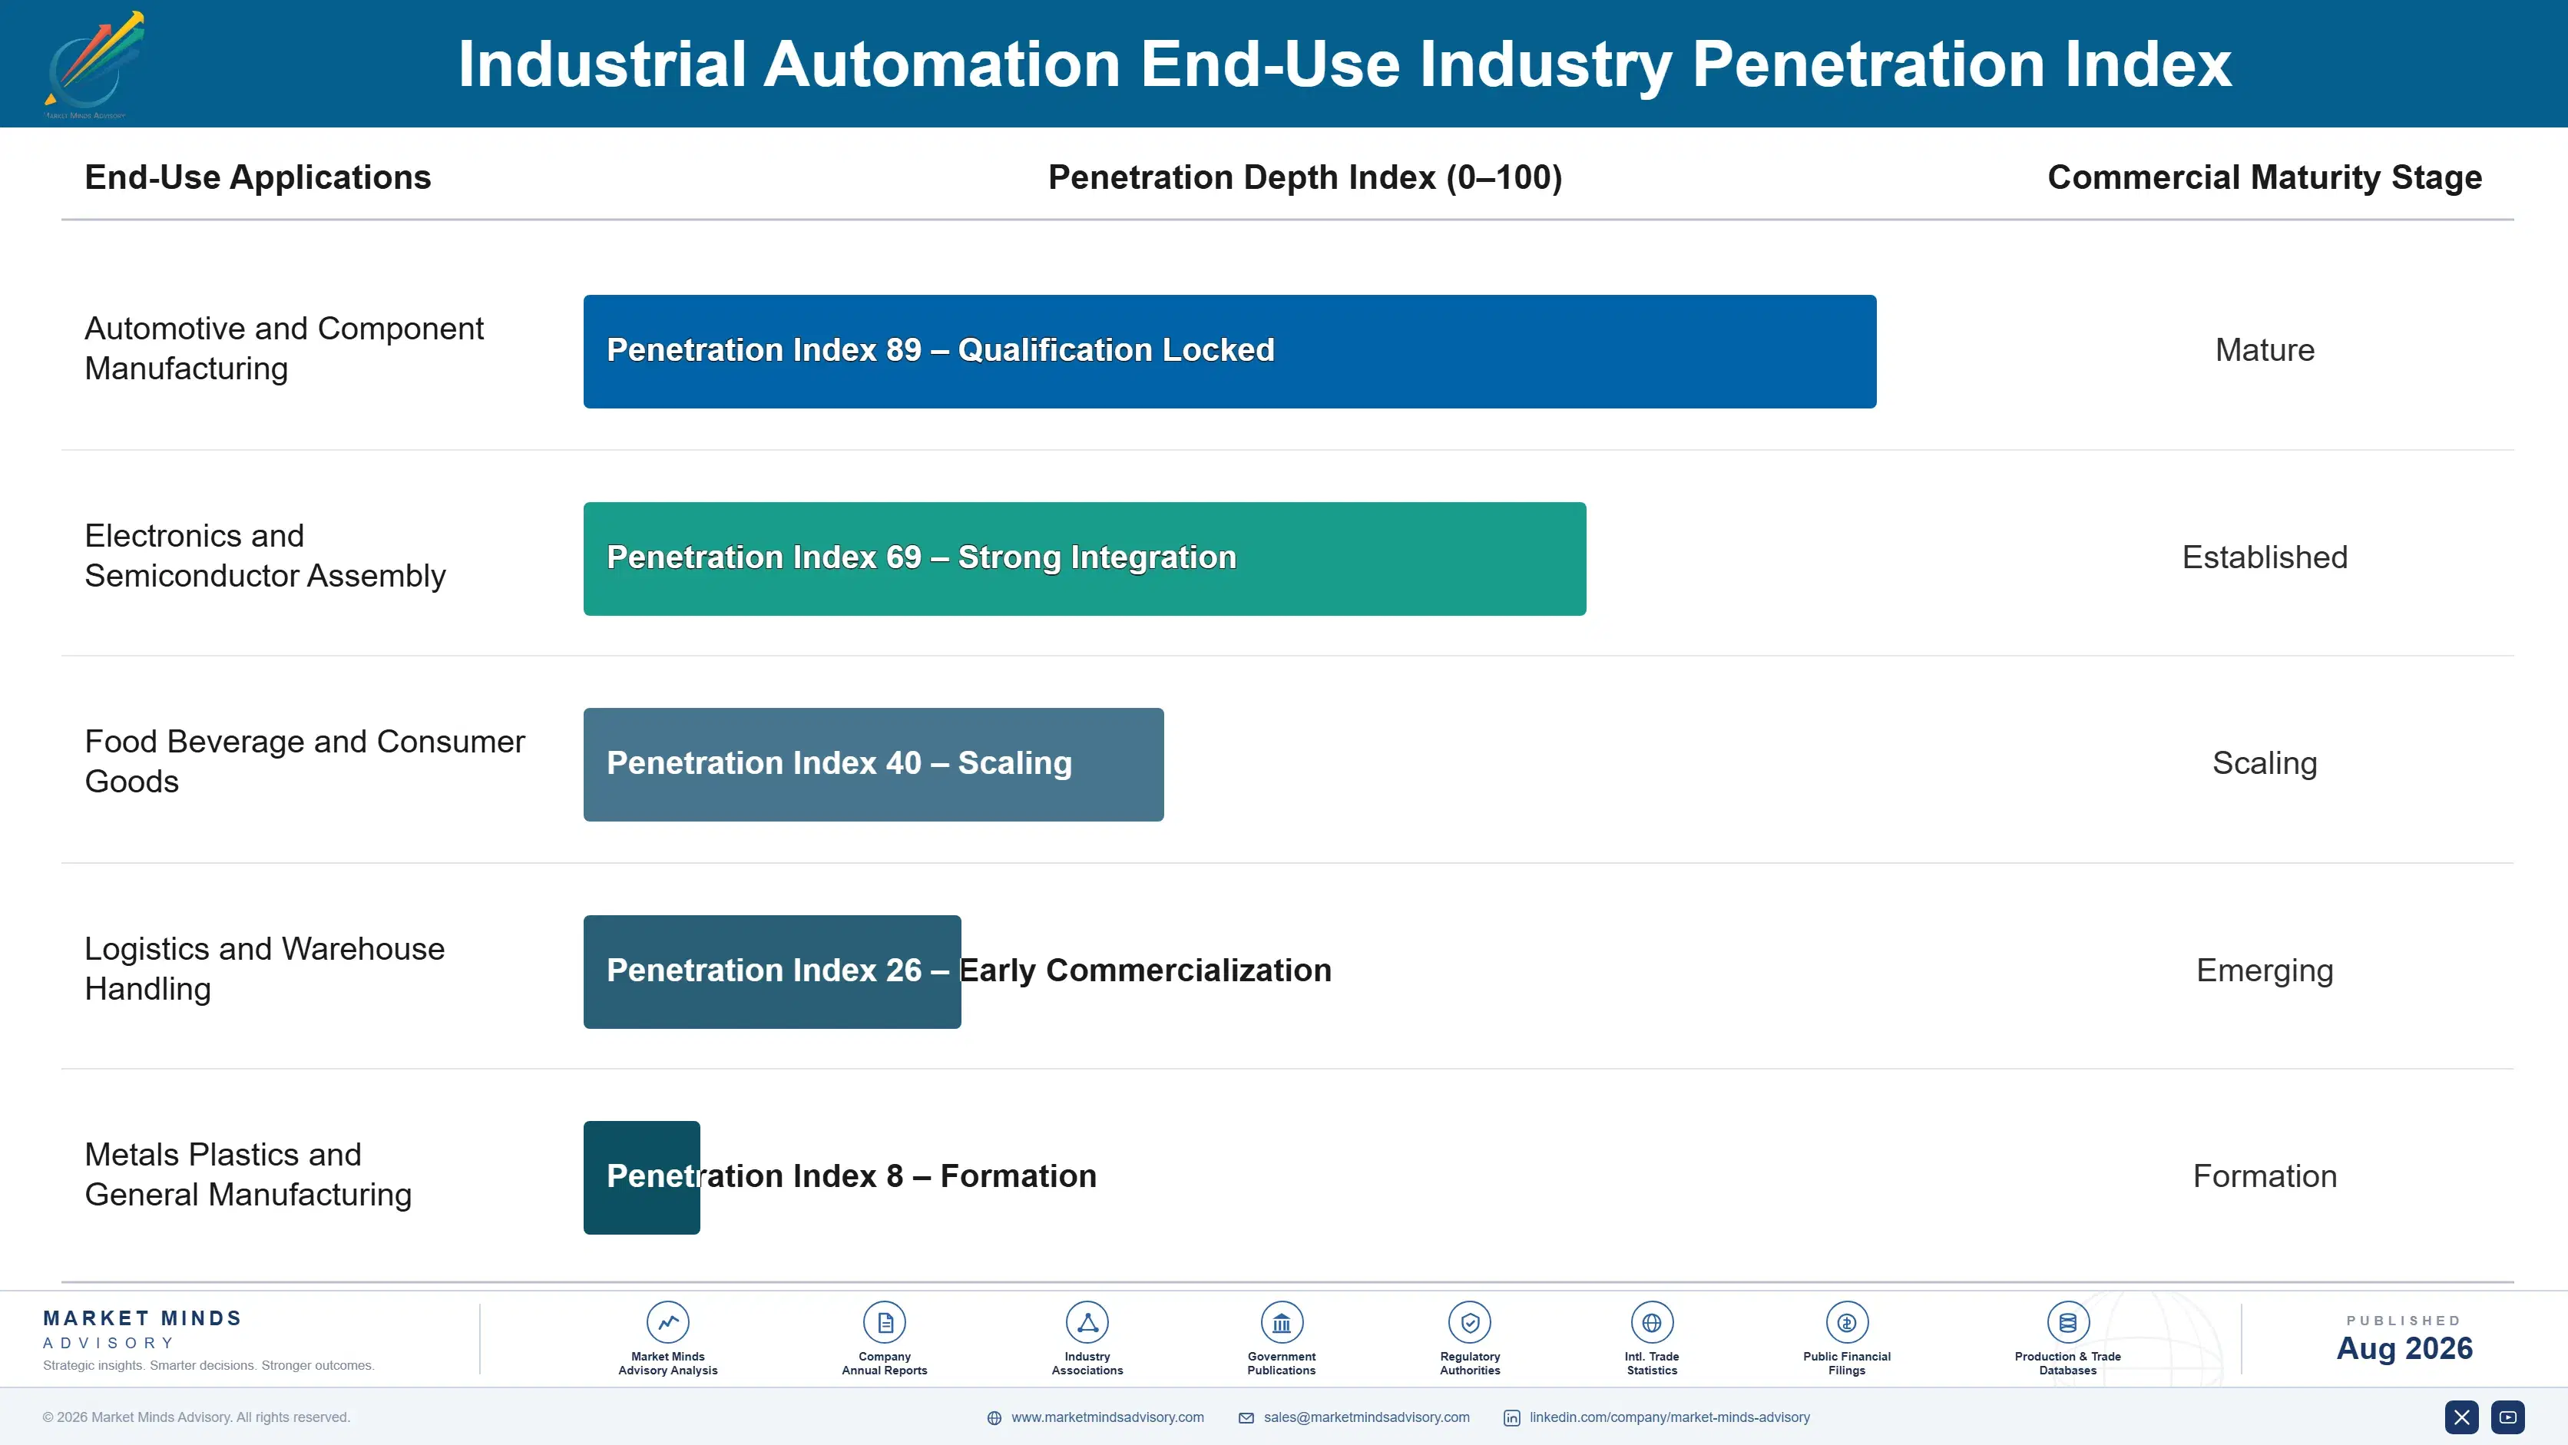The width and height of the screenshot is (2568, 1445).
Task: Click the Strategic insights tagline text
Action: tap(208, 1365)
